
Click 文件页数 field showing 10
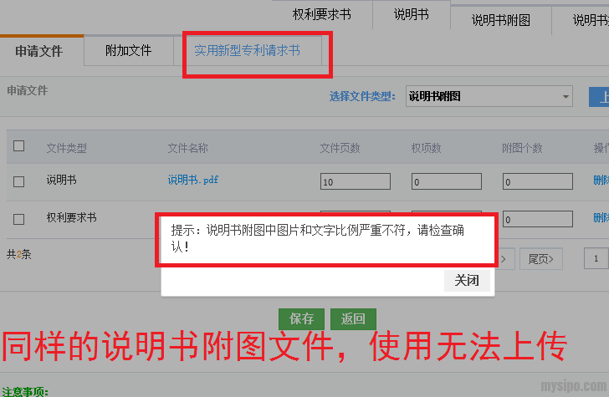356,181
